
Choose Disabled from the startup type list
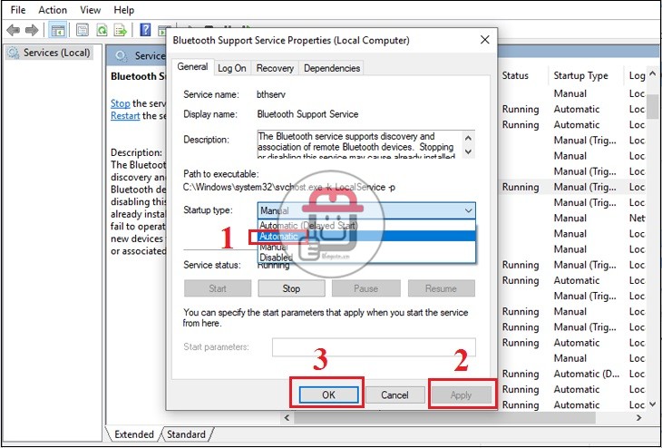click(x=366, y=257)
